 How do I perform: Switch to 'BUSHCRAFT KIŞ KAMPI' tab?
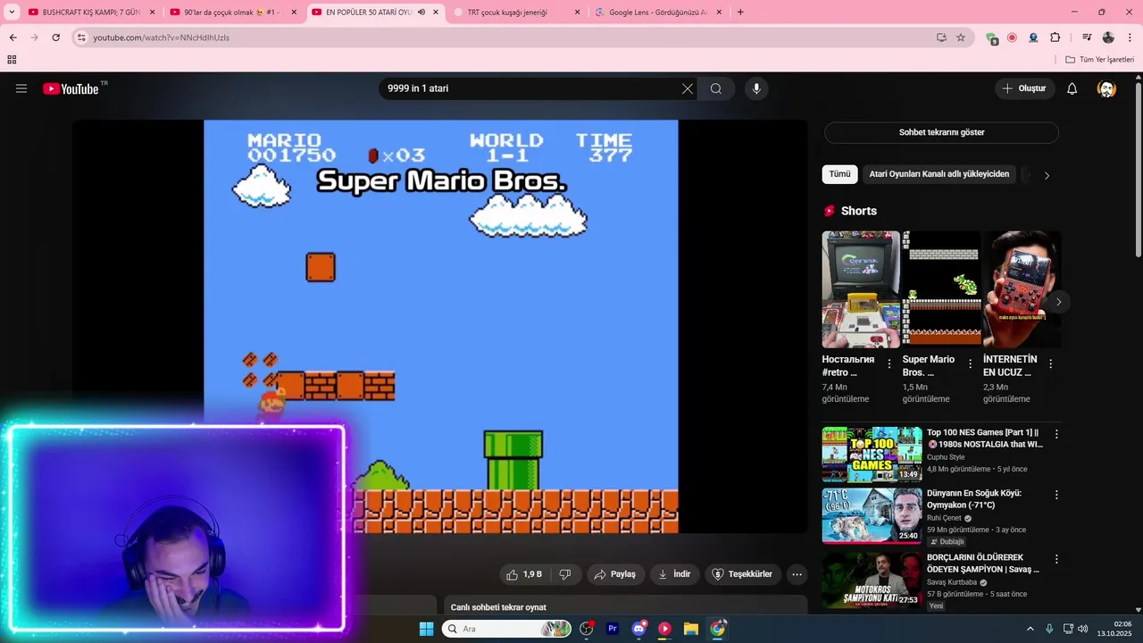coord(90,13)
